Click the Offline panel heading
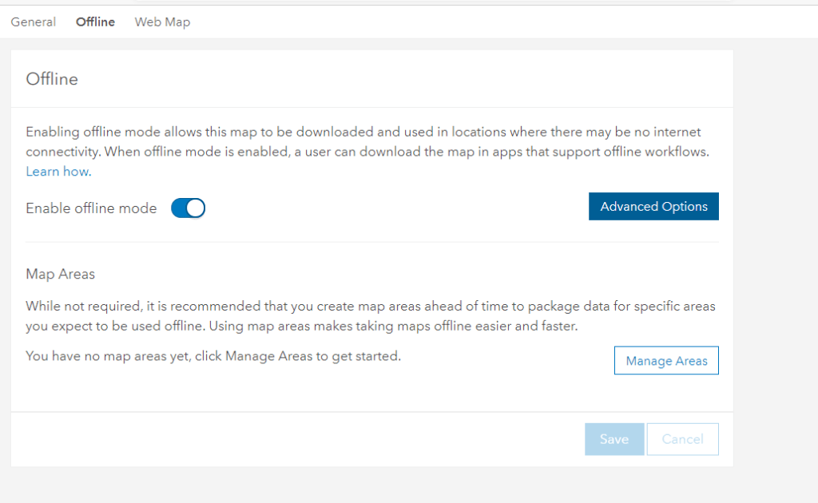This screenshot has height=503, width=818. [x=52, y=79]
